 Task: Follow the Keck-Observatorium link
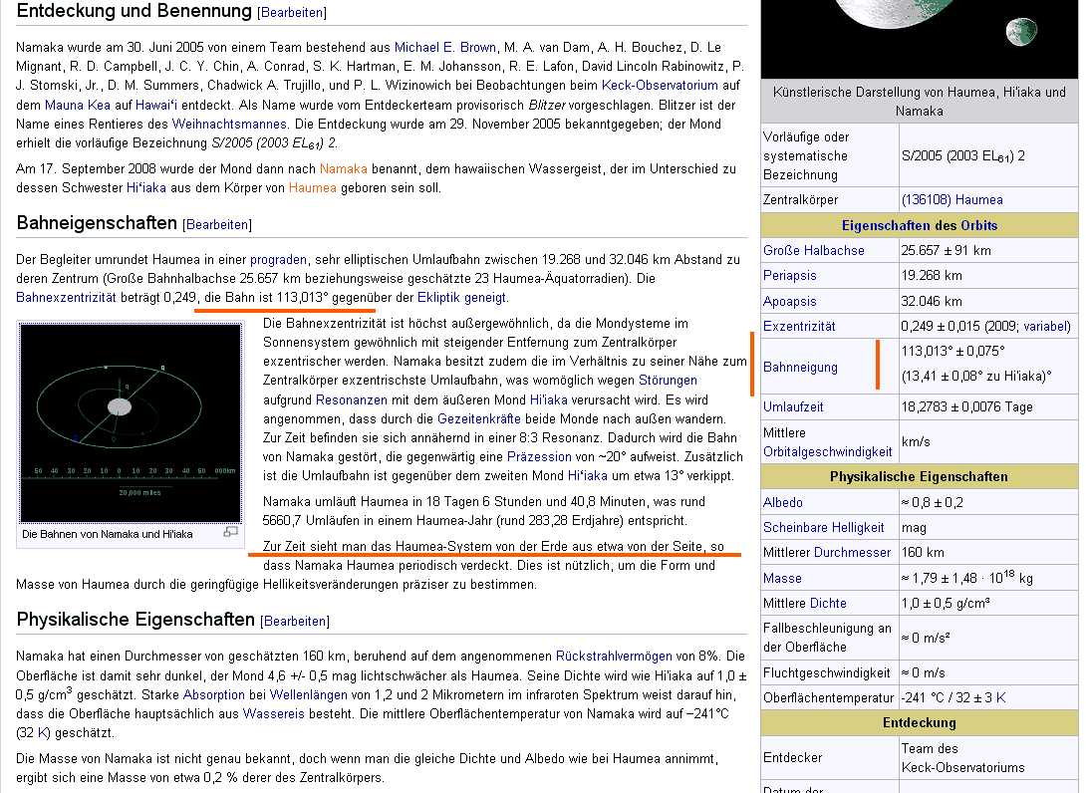point(660,86)
